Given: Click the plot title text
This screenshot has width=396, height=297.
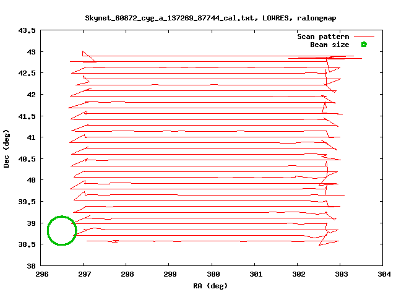Looking at the screenshot, I should tap(210, 18).
